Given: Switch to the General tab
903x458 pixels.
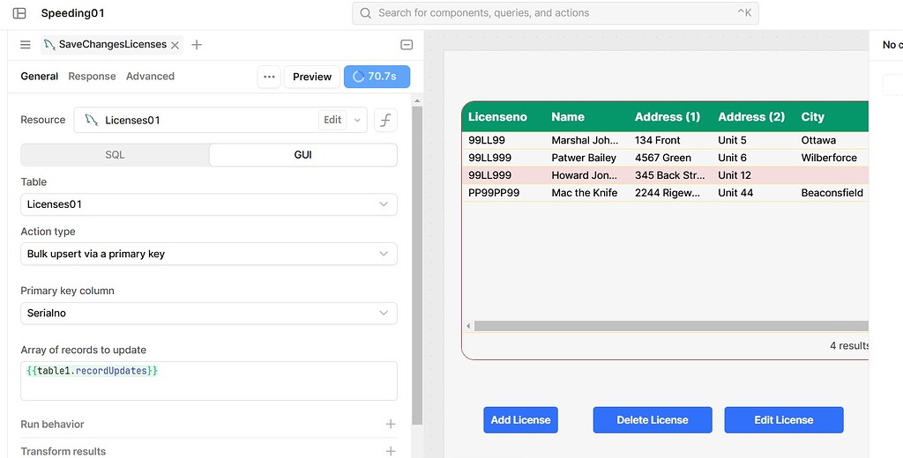Looking at the screenshot, I should [x=39, y=76].
